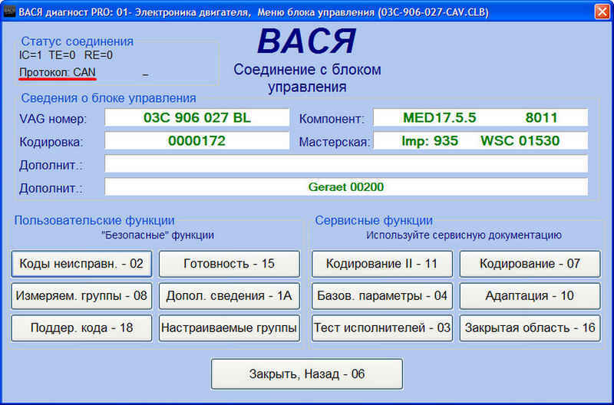Open Кодирование - 07 function
The width and height of the screenshot is (614, 405).
(530, 264)
